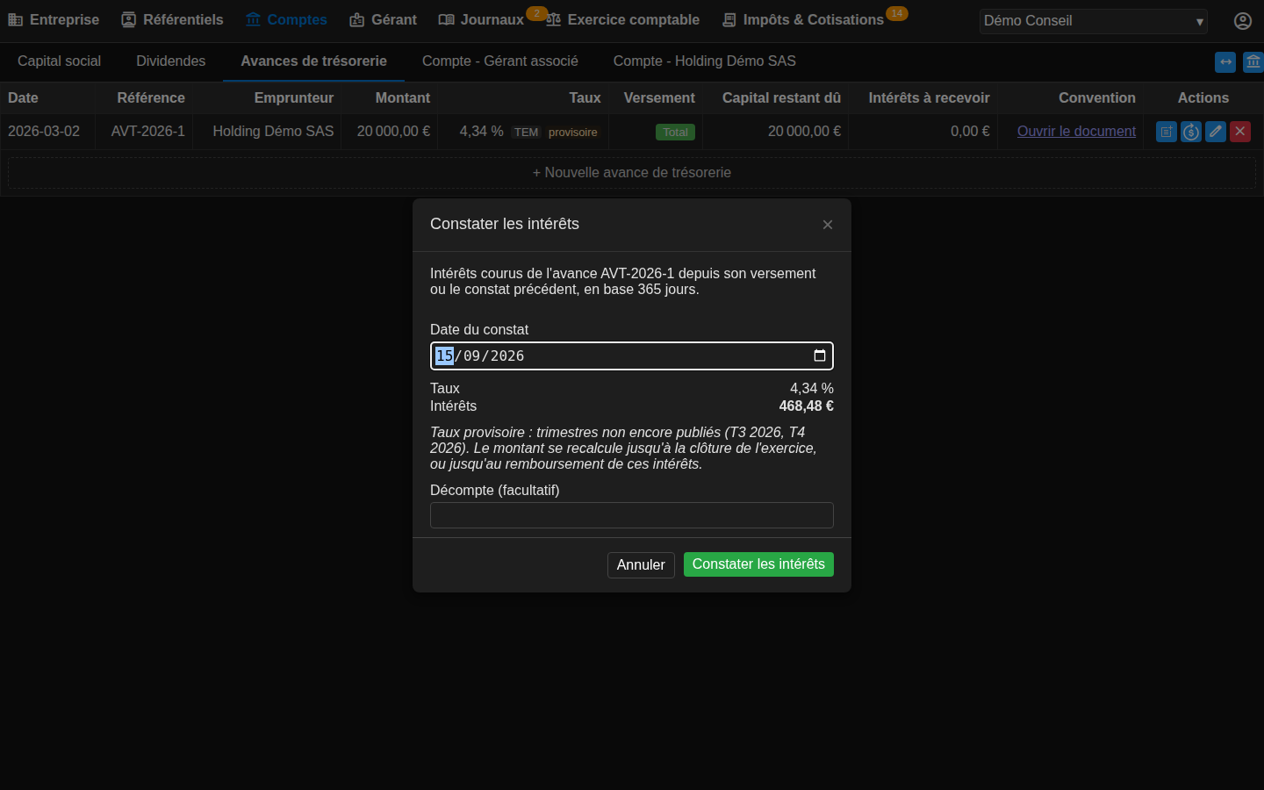
Task: Open the user account icon
Action: point(1242,21)
